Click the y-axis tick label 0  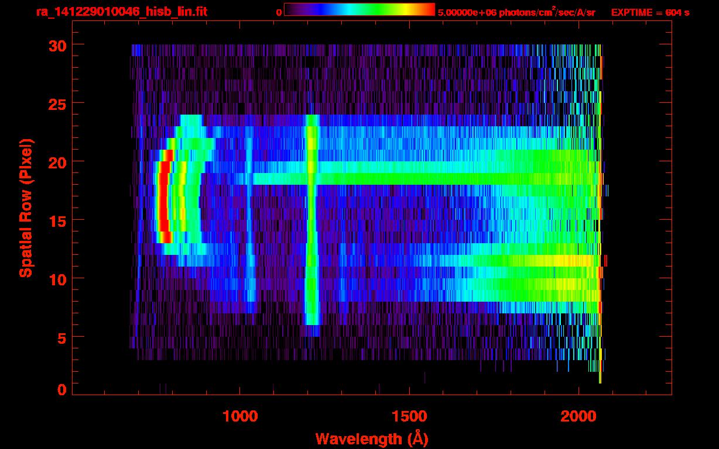[x=62, y=390]
